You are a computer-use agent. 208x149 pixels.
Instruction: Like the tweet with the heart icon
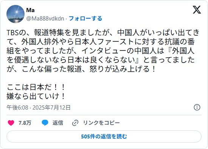click(x=11, y=123)
